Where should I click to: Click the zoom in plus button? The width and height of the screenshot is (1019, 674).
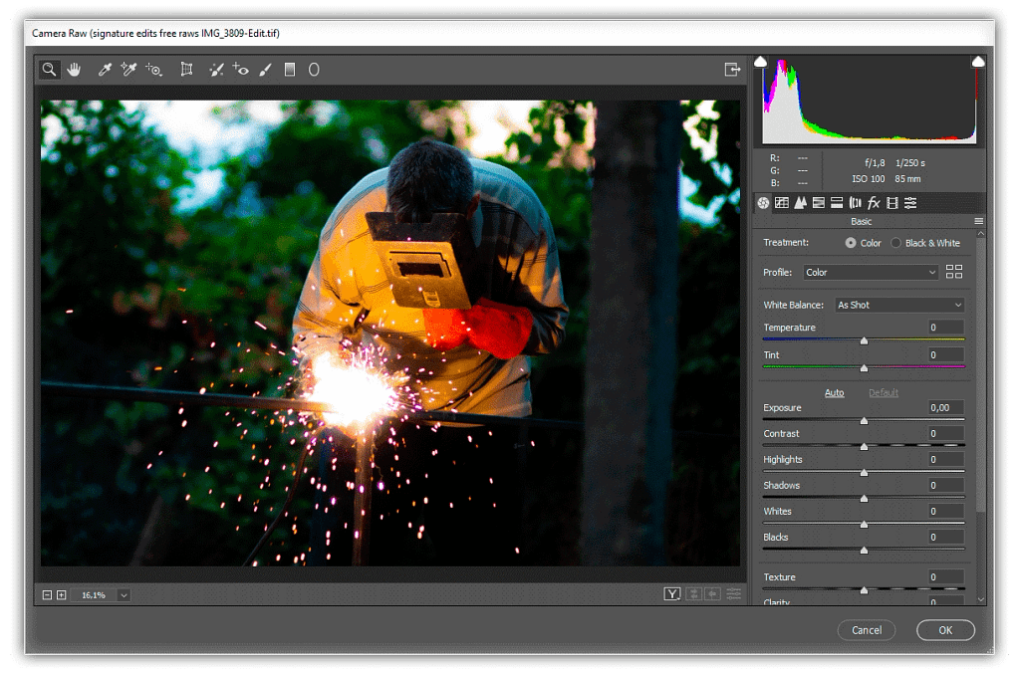click(61, 595)
